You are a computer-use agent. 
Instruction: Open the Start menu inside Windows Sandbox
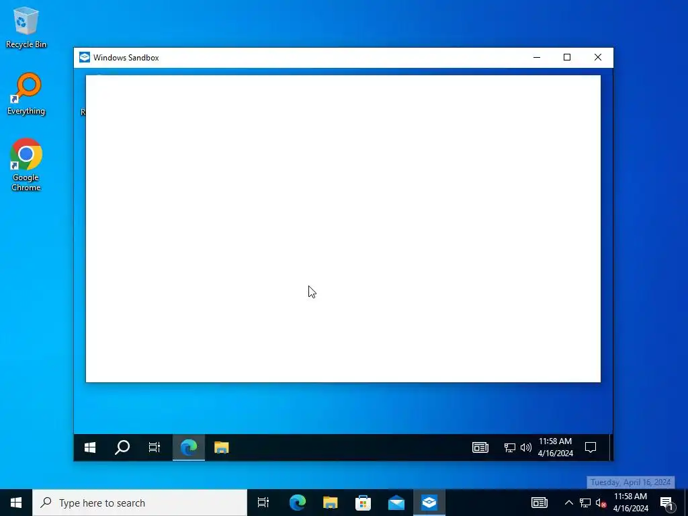click(90, 447)
